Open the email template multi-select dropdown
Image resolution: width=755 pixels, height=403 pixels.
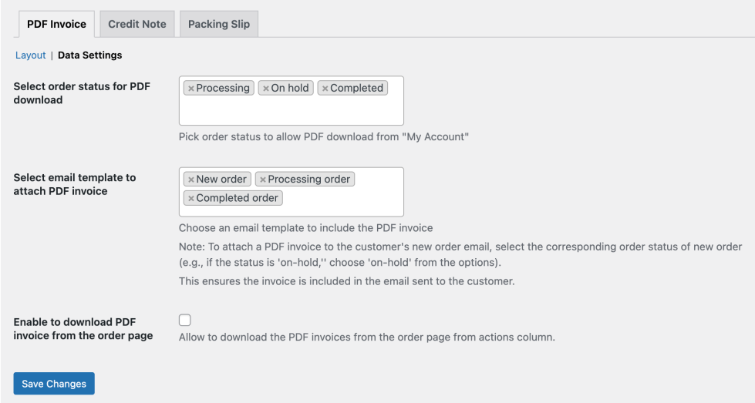[339, 202]
